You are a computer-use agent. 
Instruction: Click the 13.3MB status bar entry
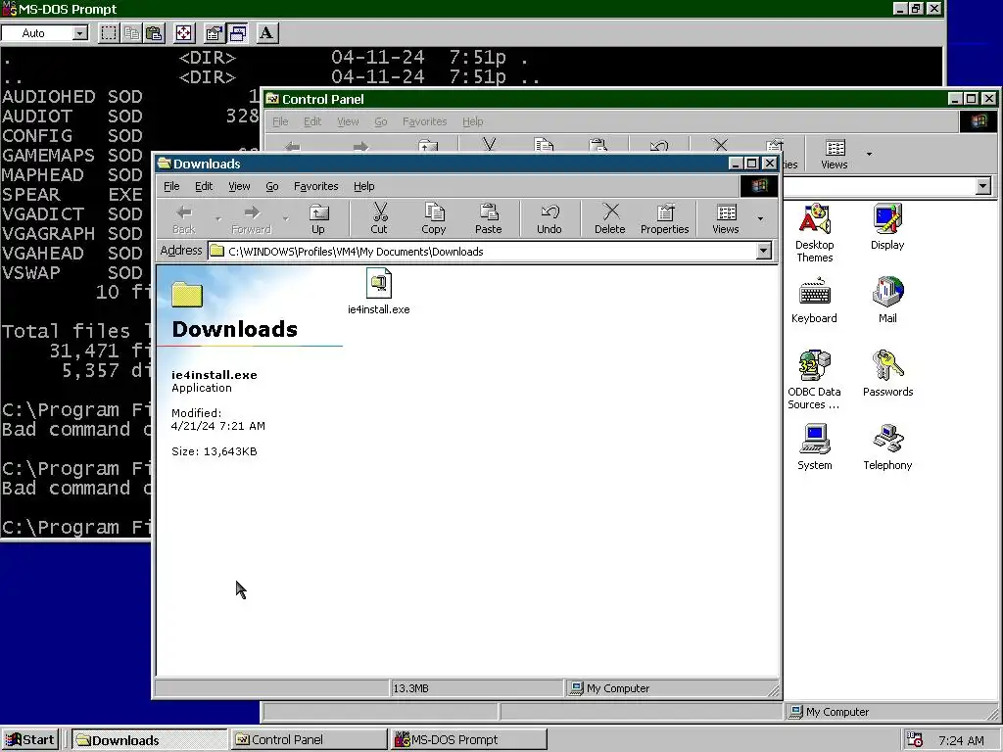477,688
